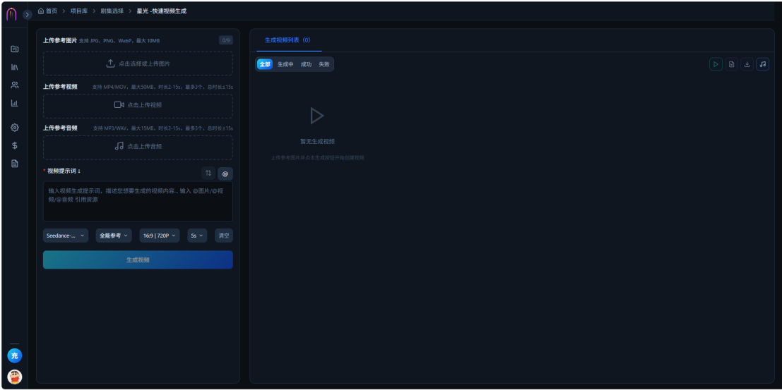The width and height of the screenshot is (782, 390).
Task: Open the bar chart statistics icon
Action: 14,103
